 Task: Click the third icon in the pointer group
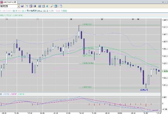tap(35, 6)
